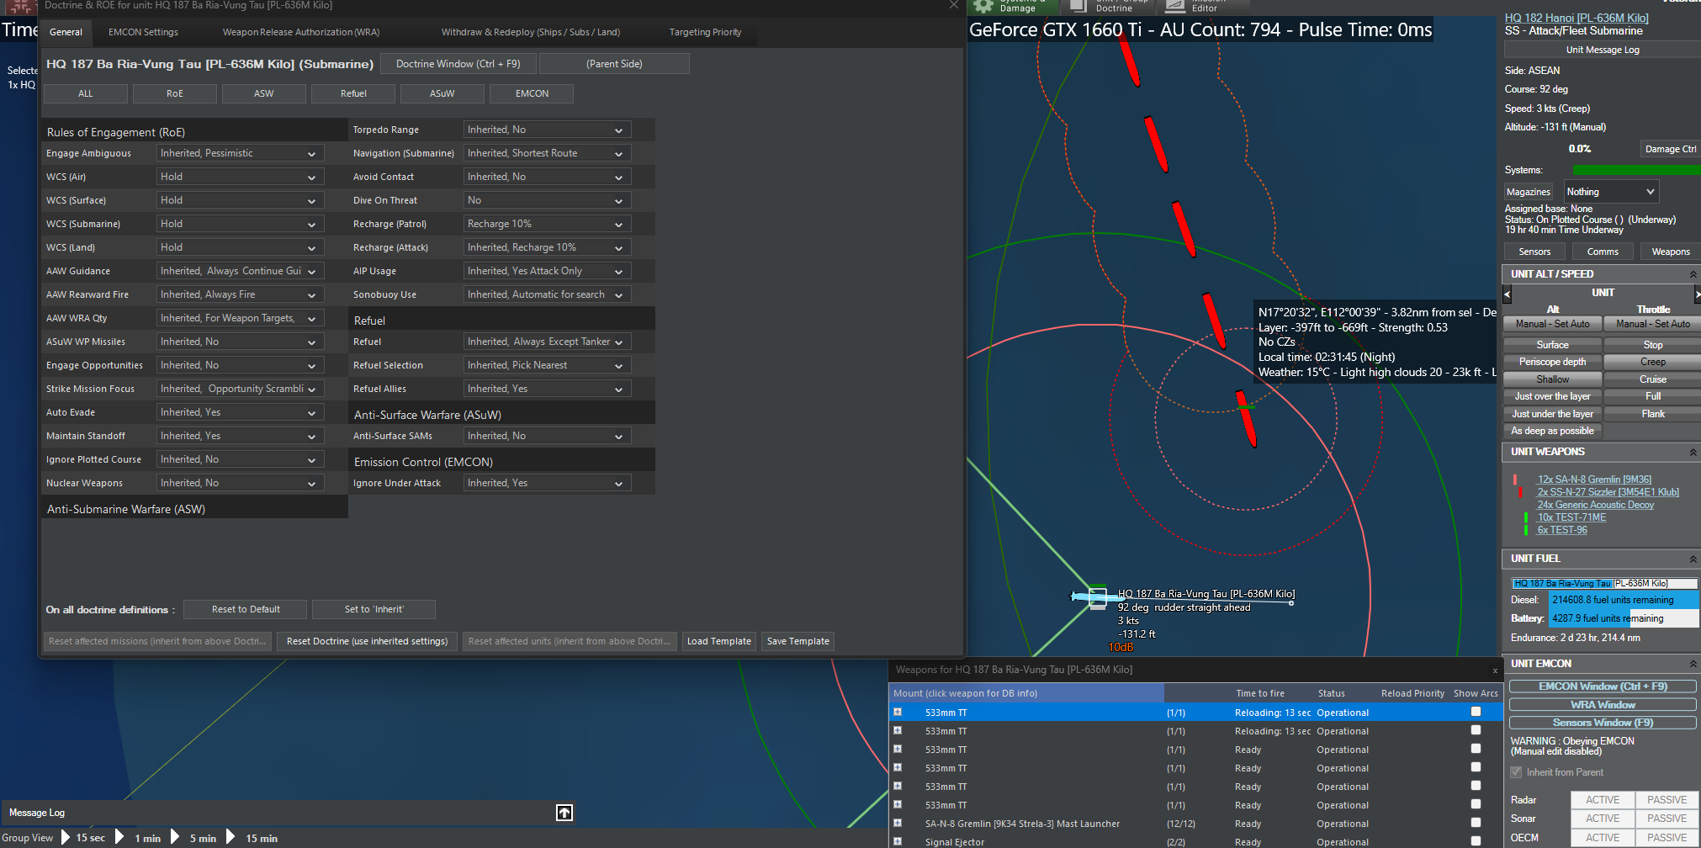Click the left arrow beside UNIT header

coord(1507,294)
